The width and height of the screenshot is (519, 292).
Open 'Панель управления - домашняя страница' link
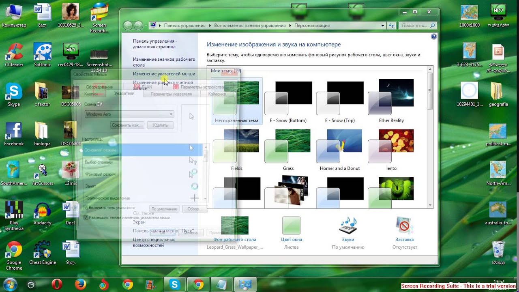click(x=155, y=44)
